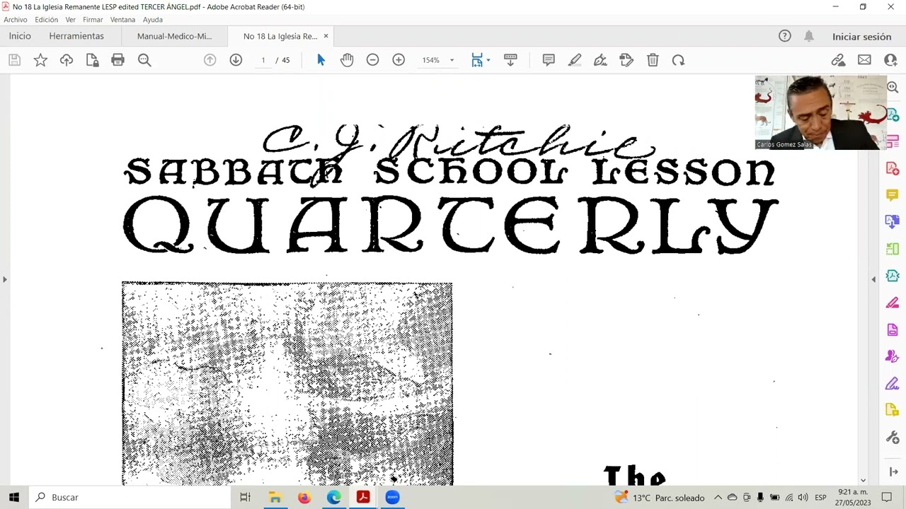906x509 pixels.
Task: Open the notifications bell
Action: pos(809,36)
